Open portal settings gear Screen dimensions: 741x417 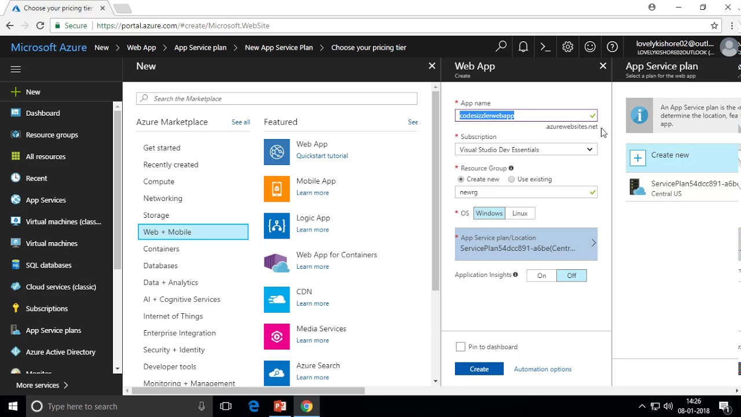coord(567,47)
